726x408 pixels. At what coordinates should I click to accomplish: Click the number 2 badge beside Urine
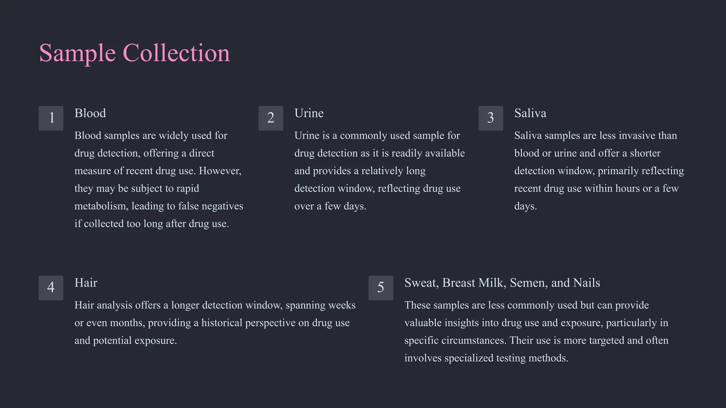point(271,118)
